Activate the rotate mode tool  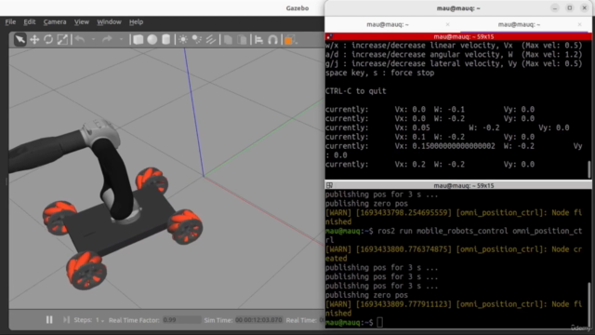(48, 39)
